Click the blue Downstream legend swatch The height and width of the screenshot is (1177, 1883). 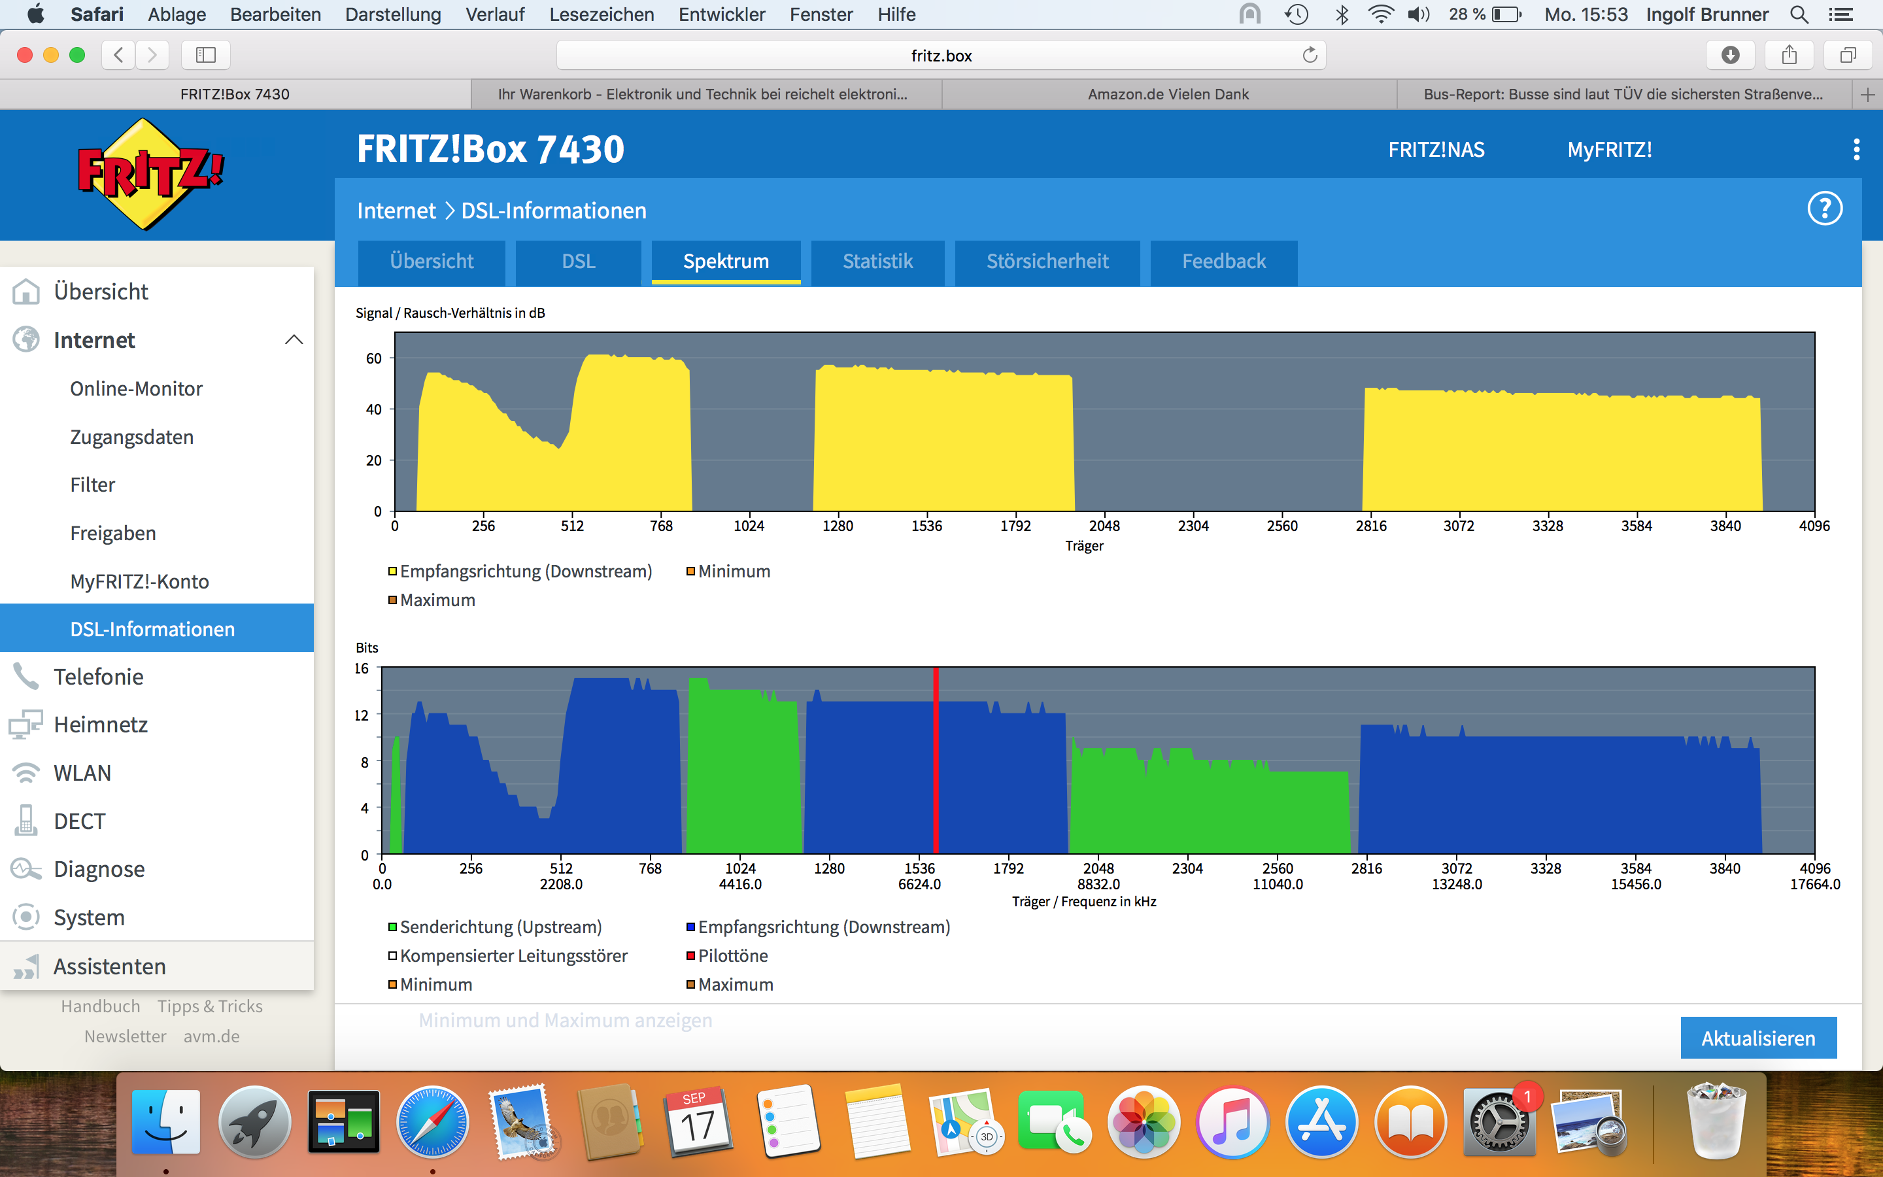point(690,927)
